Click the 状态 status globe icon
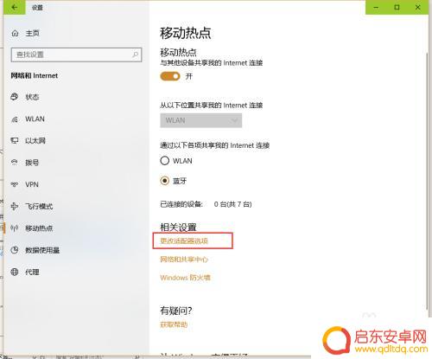The width and height of the screenshot is (432, 359). coord(15,97)
